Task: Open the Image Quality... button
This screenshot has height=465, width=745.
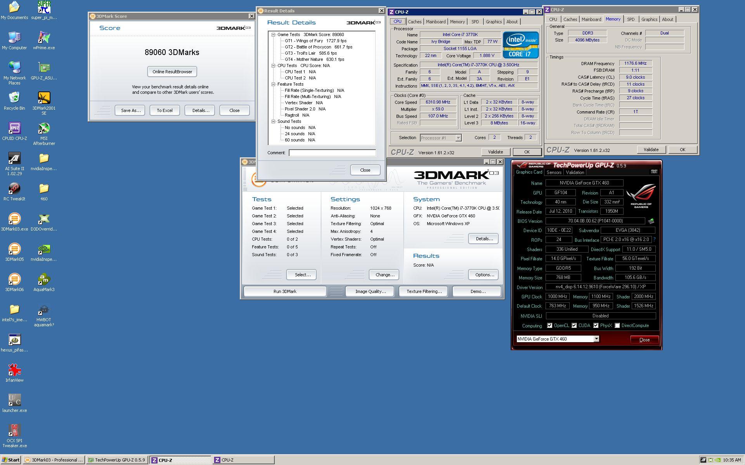Action: [370, 291]
